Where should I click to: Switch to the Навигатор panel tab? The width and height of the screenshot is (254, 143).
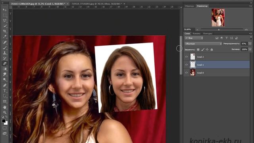coord(202,6)
